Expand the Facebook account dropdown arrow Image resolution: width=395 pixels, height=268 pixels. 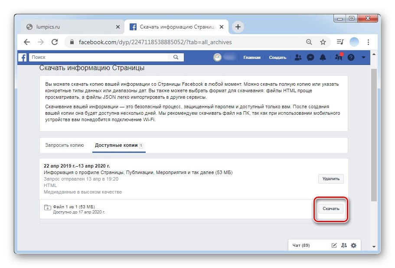(x=363, y=58)
